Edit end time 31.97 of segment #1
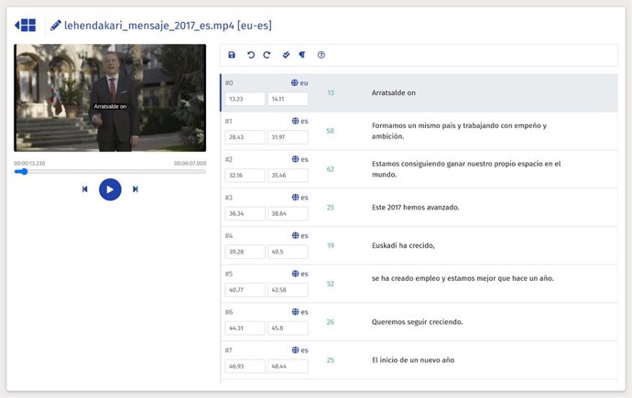This screenshot has width=632, height=398. 288,137
